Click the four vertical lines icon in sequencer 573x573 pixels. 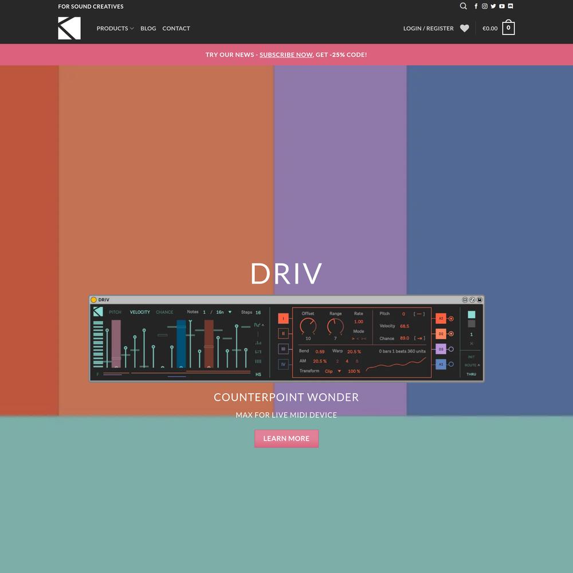pyautogui.click(x=258, y=362)
